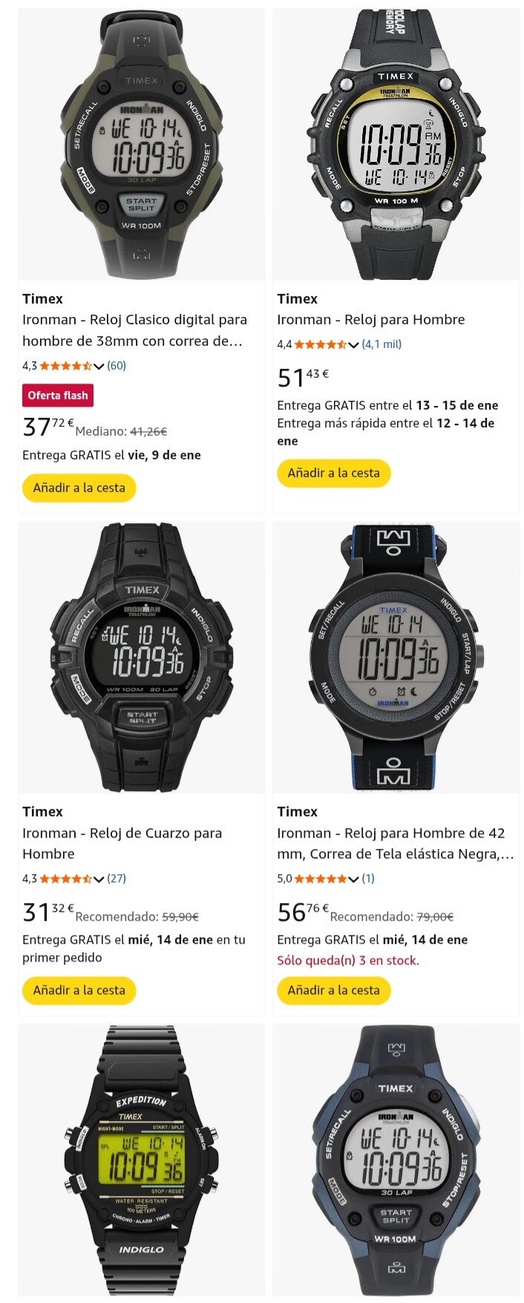The image size is (524, 1303).
Task: Open the blue fabric strap Ironman watch image
Action: tap(396, 657)
